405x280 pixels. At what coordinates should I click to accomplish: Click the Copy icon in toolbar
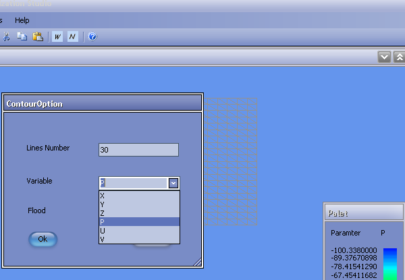tap(22, 36)
